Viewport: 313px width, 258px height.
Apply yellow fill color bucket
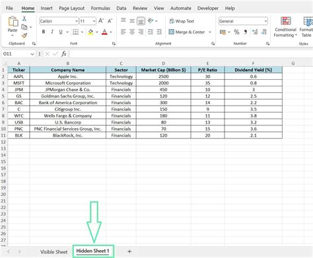coord(90,32)
